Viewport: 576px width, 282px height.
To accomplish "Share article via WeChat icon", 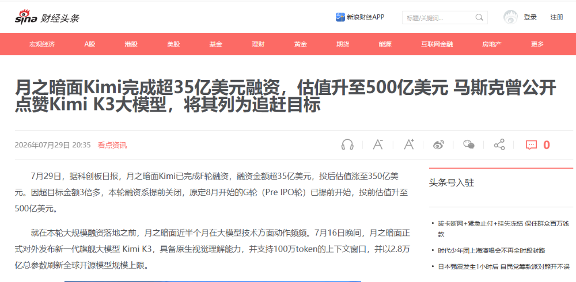I will coord(469,144).
